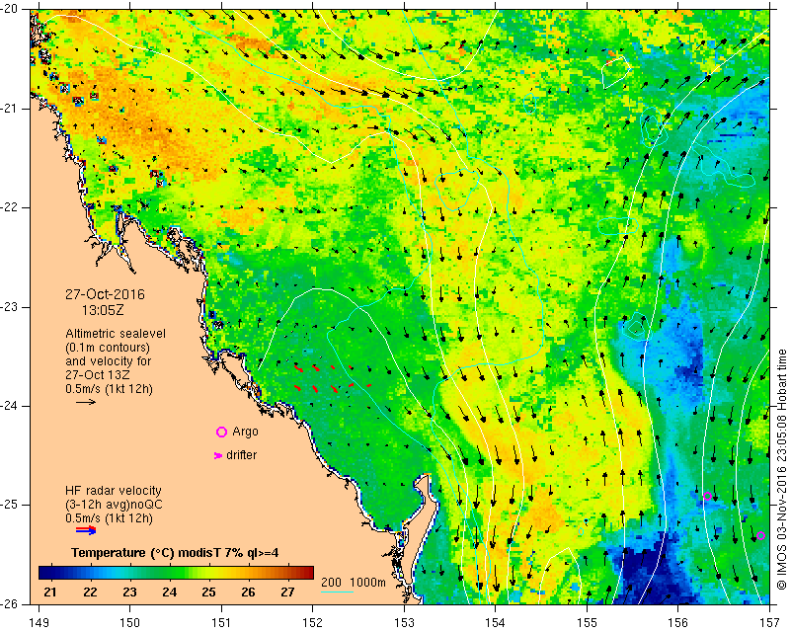
Task: Select the Argo float marker near 156.3°E
Action: tap(707, 496)
